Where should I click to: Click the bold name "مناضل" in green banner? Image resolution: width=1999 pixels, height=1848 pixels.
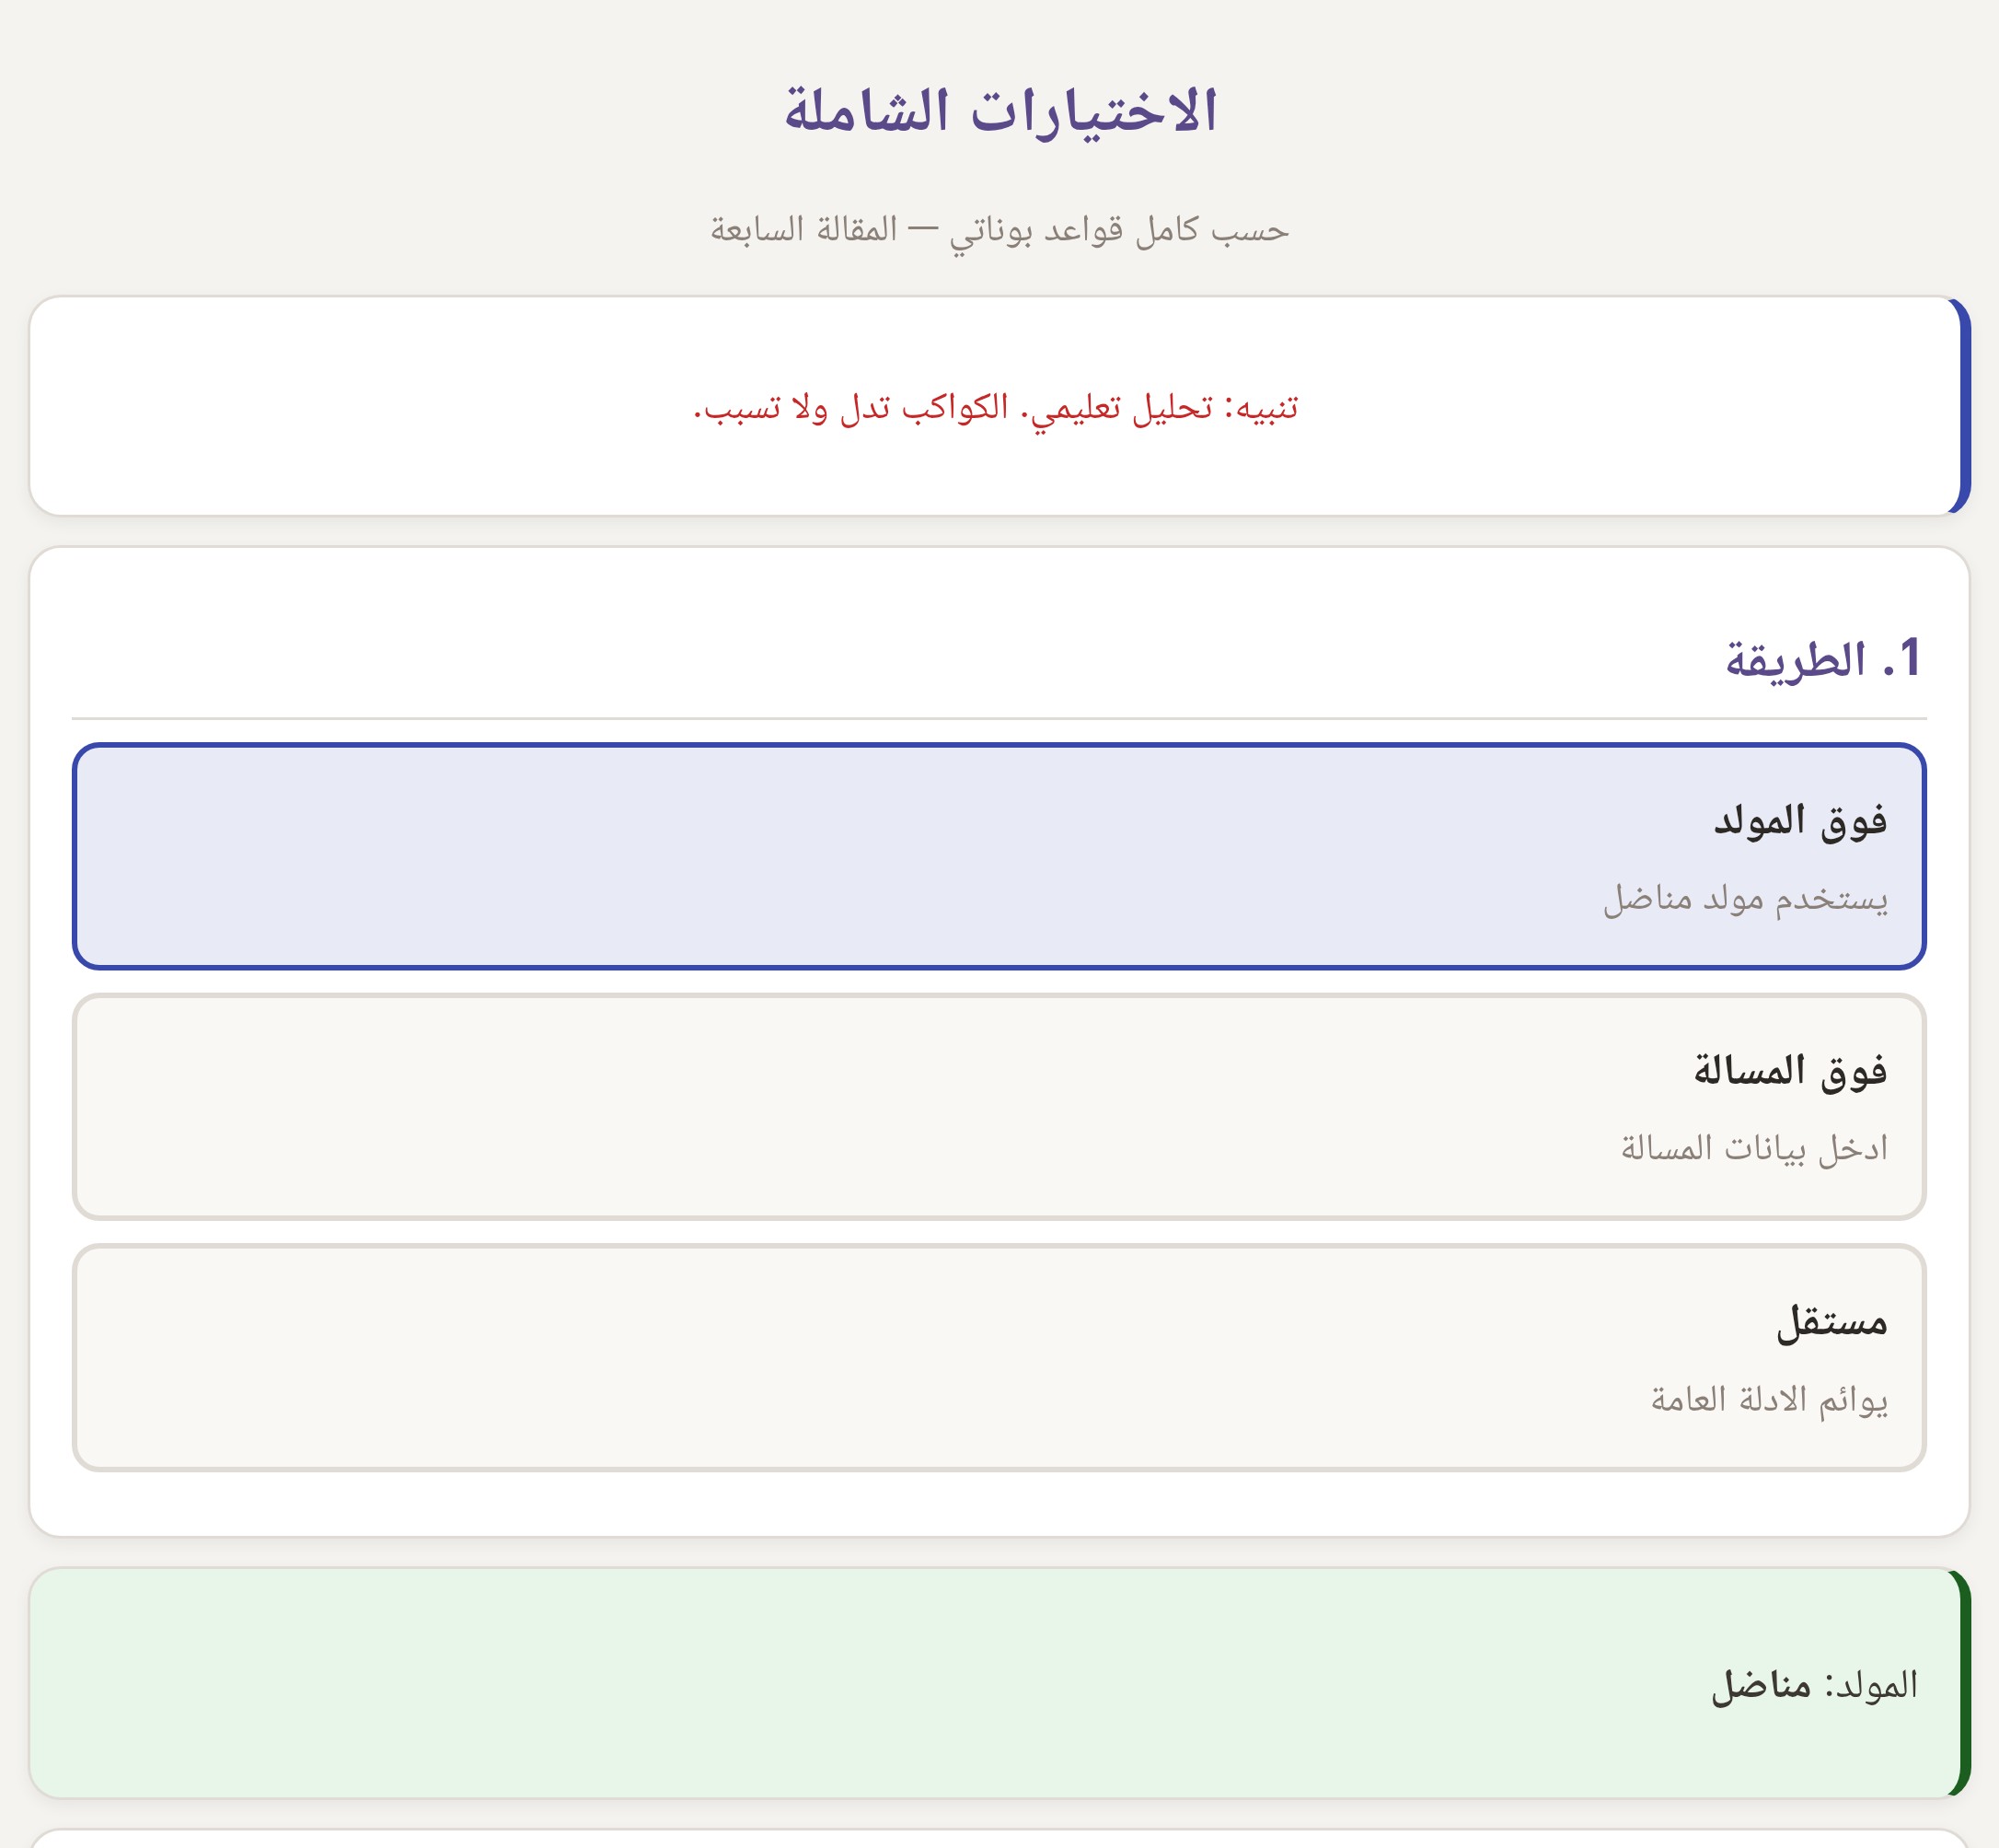click(1762, 1686)
